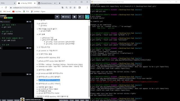Viewport: 180px width, 101px height.
Task: Click the PRO badge under the pen title
Action: click(5, 18)
